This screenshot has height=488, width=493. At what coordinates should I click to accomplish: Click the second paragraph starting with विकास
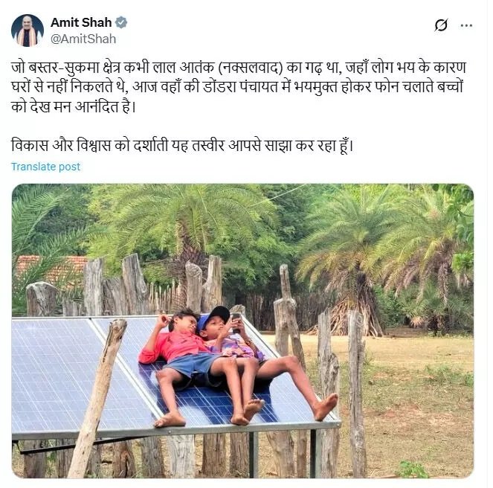point(182,145)
